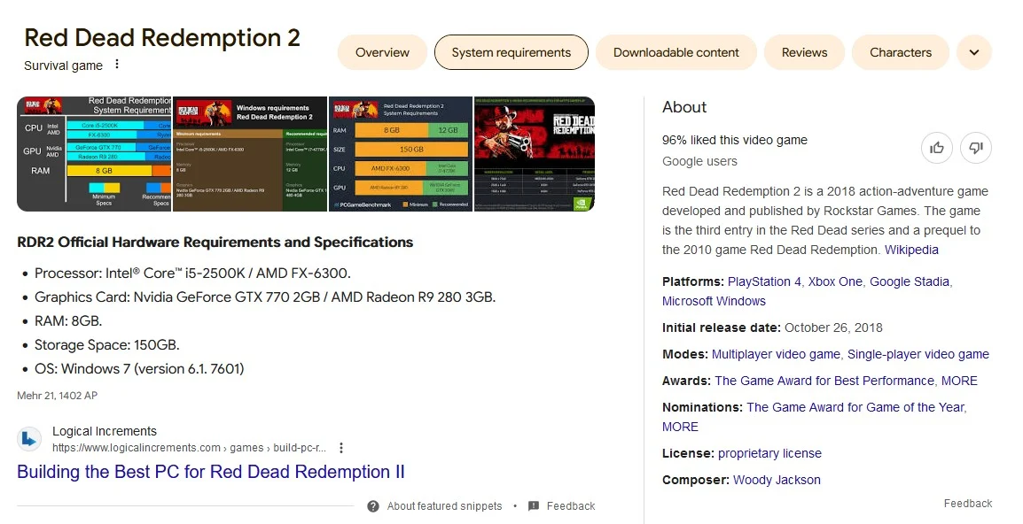Follow the PlayStation 4 platform link
The image size is (1023, 524).
[x=764, y=281]
